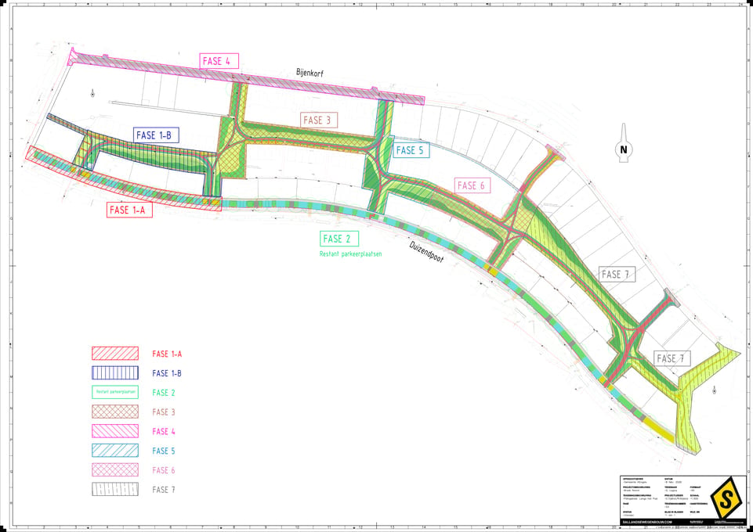The image size is (753, 532).
Task: Click the SALLANDSEWEGENBOUW.COM website text
Action: [x=647, y=522]
